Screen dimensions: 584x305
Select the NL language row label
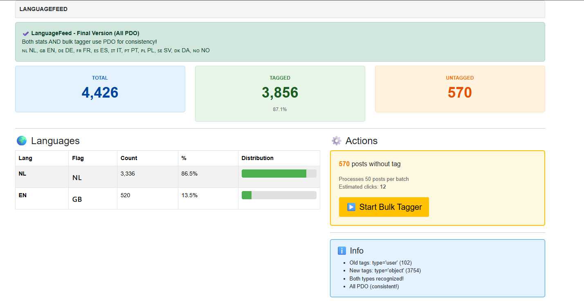[x=22, y=174]
